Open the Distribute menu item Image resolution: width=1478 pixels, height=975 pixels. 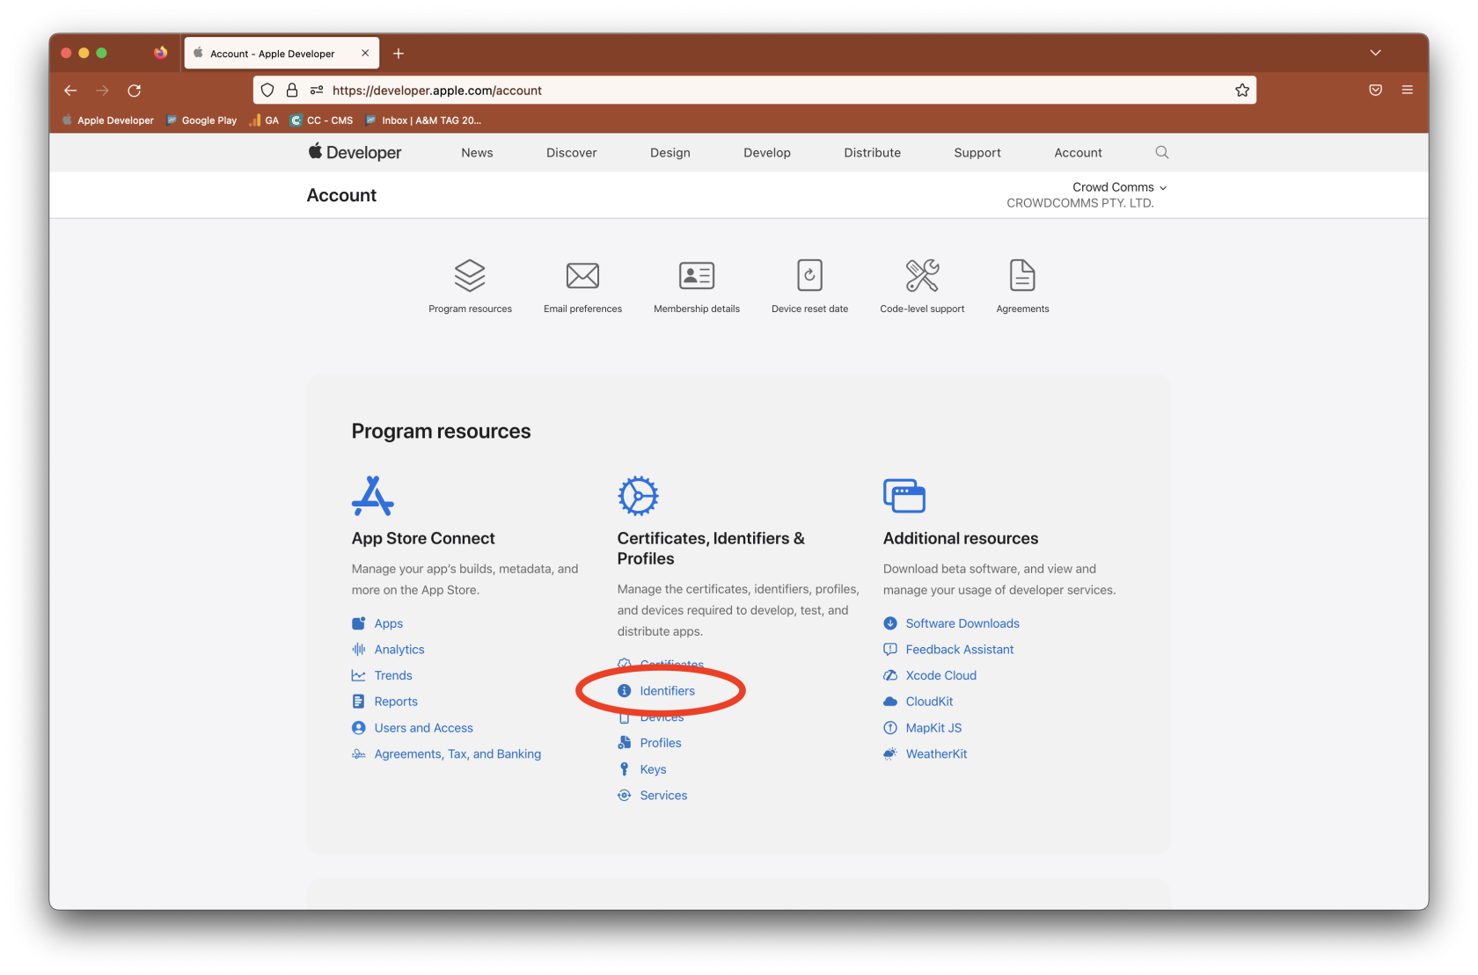(x=872, y=153)
